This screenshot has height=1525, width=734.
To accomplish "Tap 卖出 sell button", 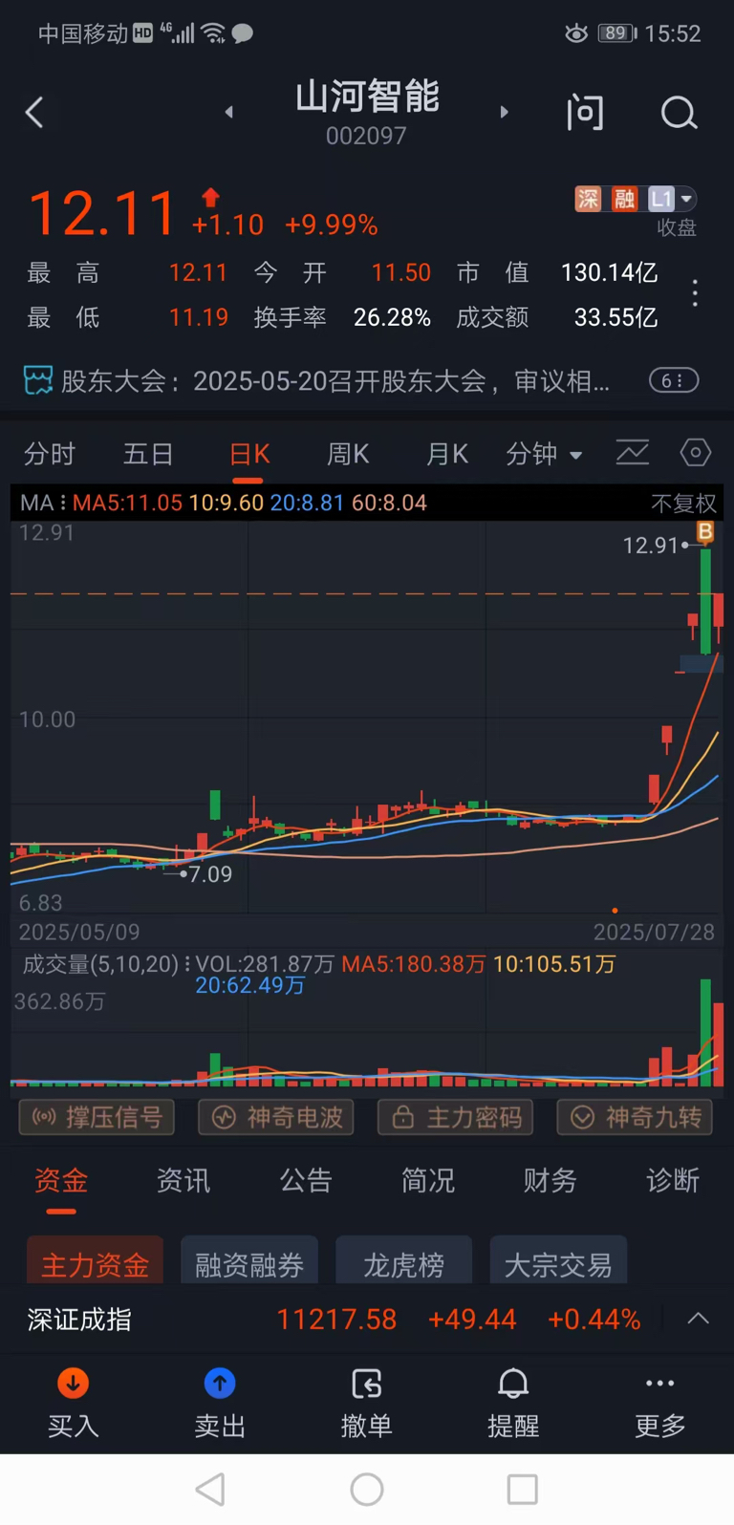I will 220,1403.
